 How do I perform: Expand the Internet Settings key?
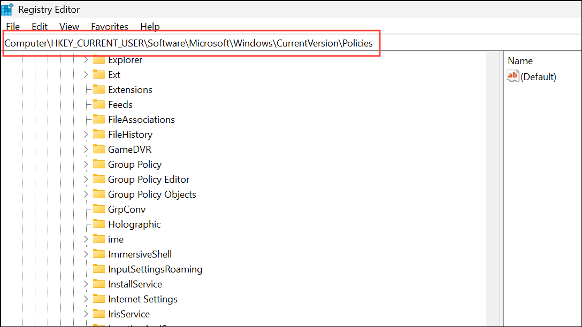pos(86,299)
